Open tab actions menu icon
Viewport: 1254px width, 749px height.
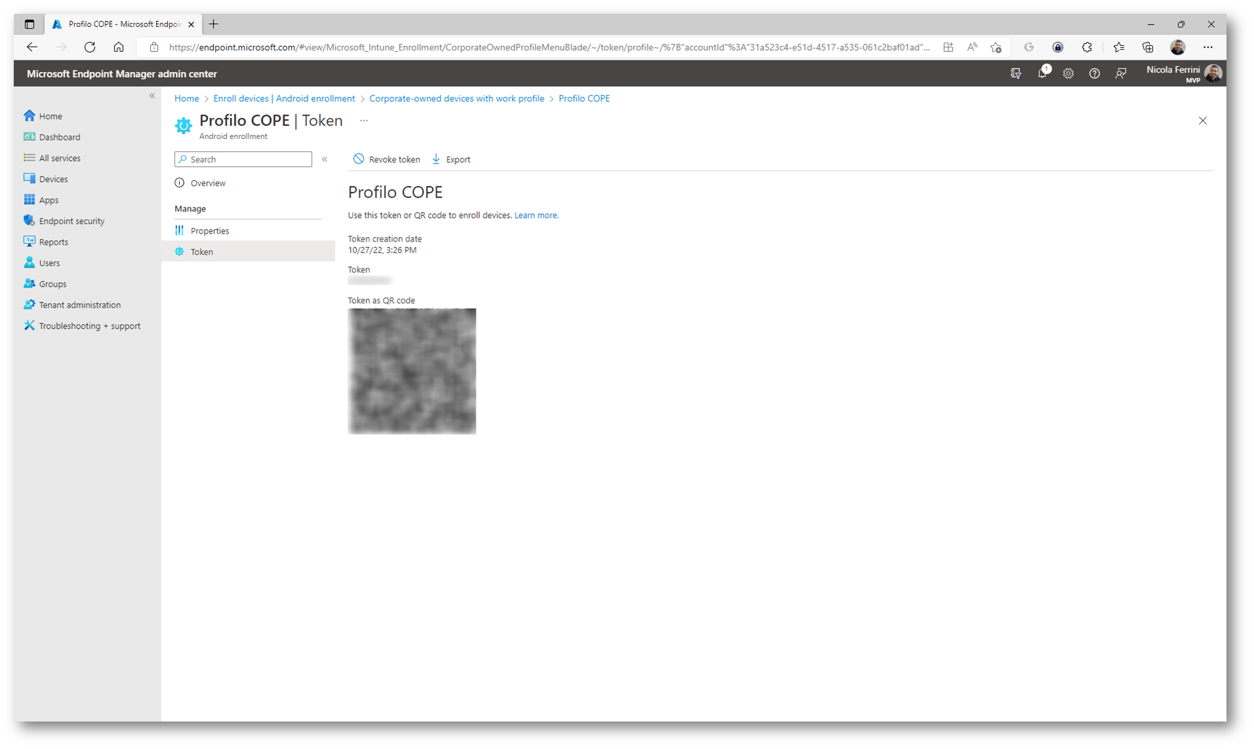click(x=29, y=24)
